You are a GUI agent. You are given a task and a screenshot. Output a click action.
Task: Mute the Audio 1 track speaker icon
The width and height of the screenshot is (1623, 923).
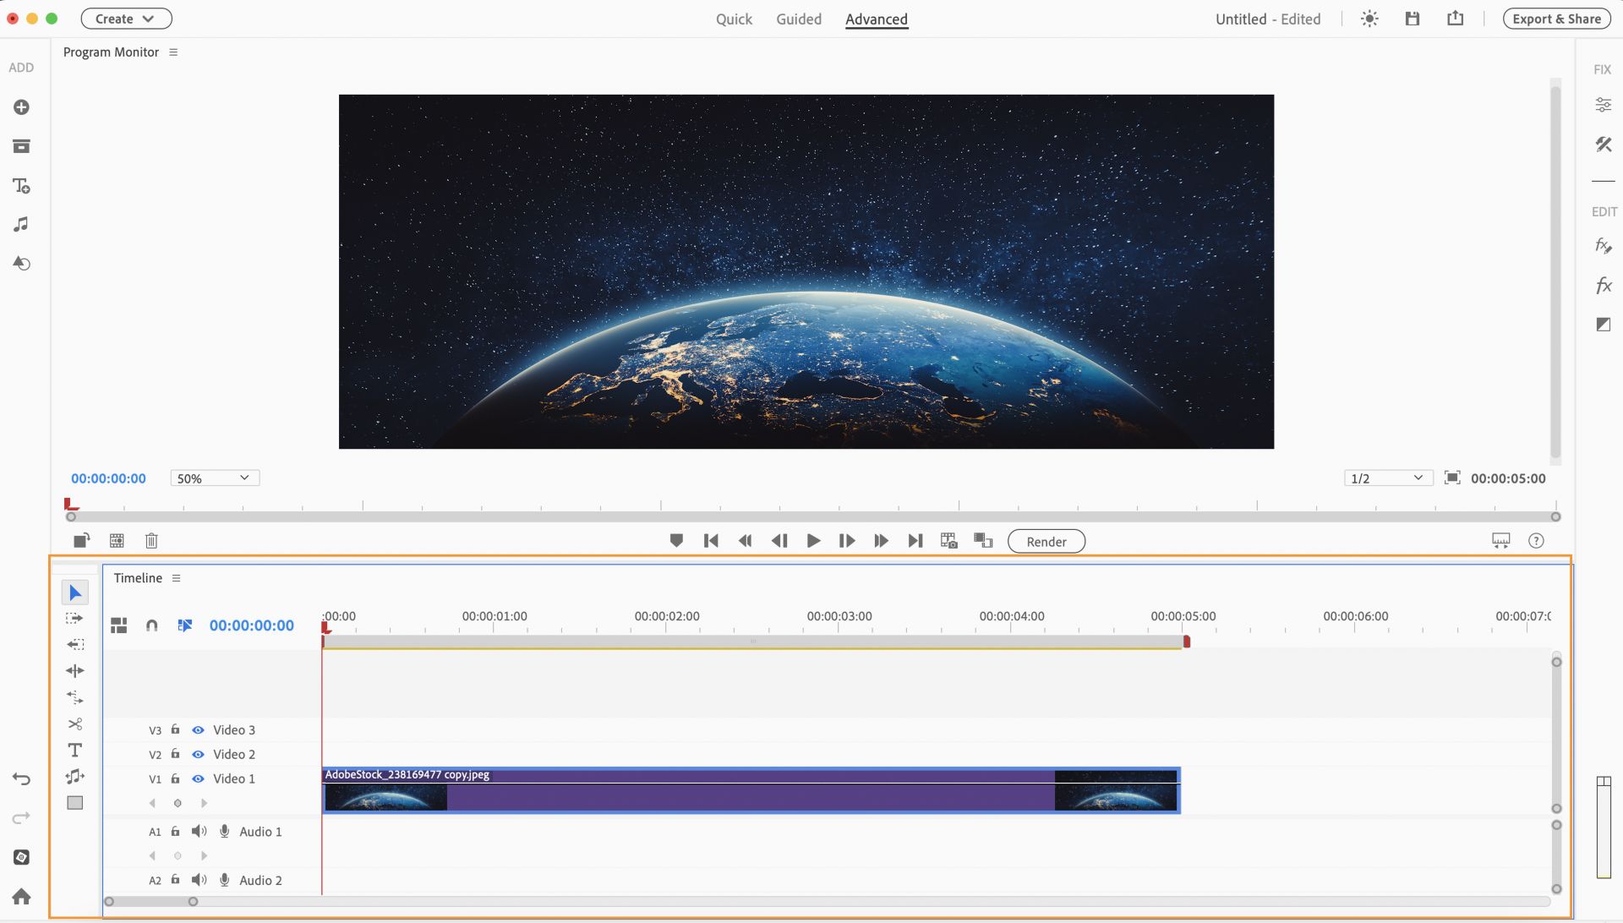pyautogui.click(x=199, y=831)
